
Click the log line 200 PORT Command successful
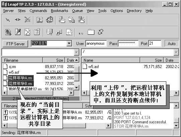tap(140, 122)
